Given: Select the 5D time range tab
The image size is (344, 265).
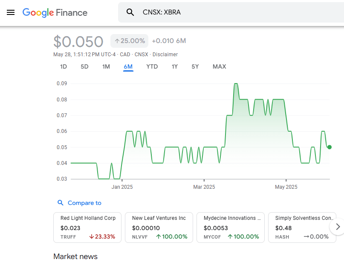Looking at the screenshot, I should click(84, 66).
